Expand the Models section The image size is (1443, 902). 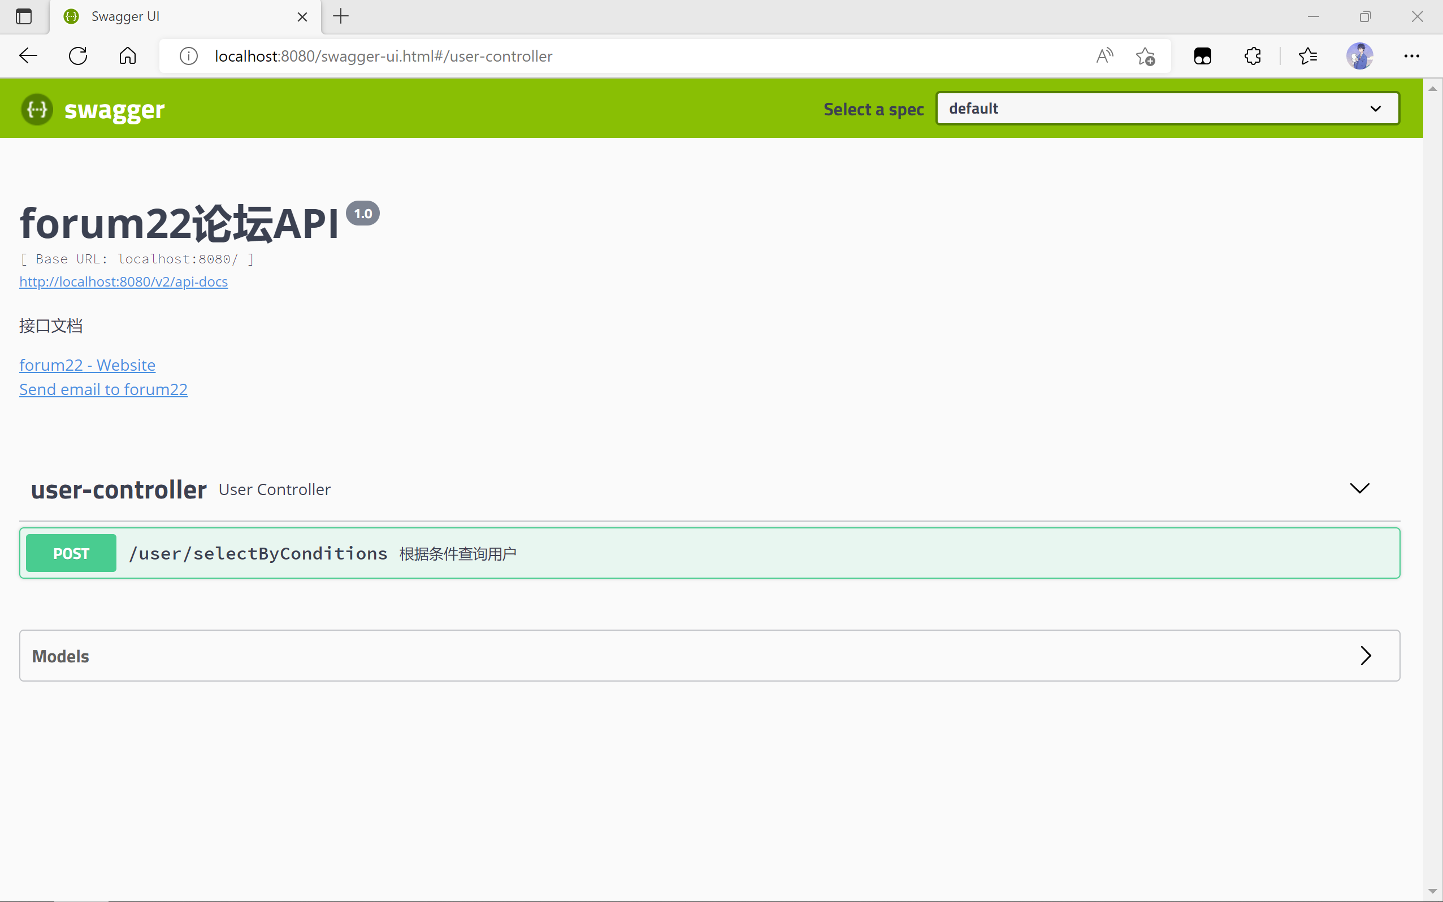(x=1366, y=656)
